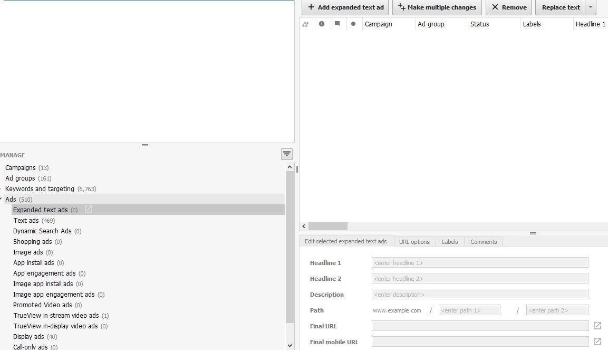The image size is (608, 350).
Task: Click the pop-out icon next to Final URL field
Action: (x=597, y=326)
